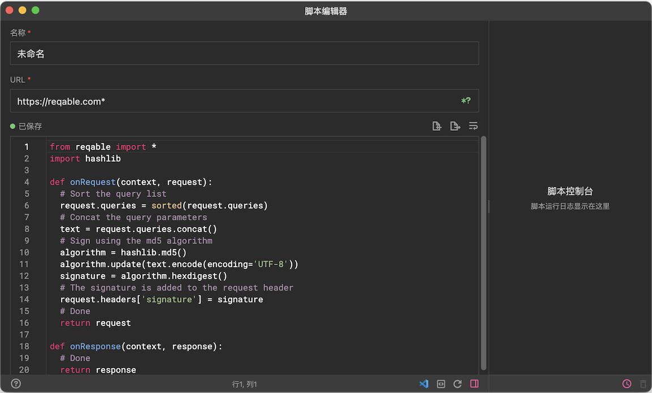Click line number 4 in the gutter

pos(27,182)
